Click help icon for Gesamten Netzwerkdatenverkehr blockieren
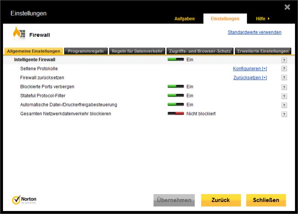This screenshot has width=298, height=214. click(x=284, y=114)
